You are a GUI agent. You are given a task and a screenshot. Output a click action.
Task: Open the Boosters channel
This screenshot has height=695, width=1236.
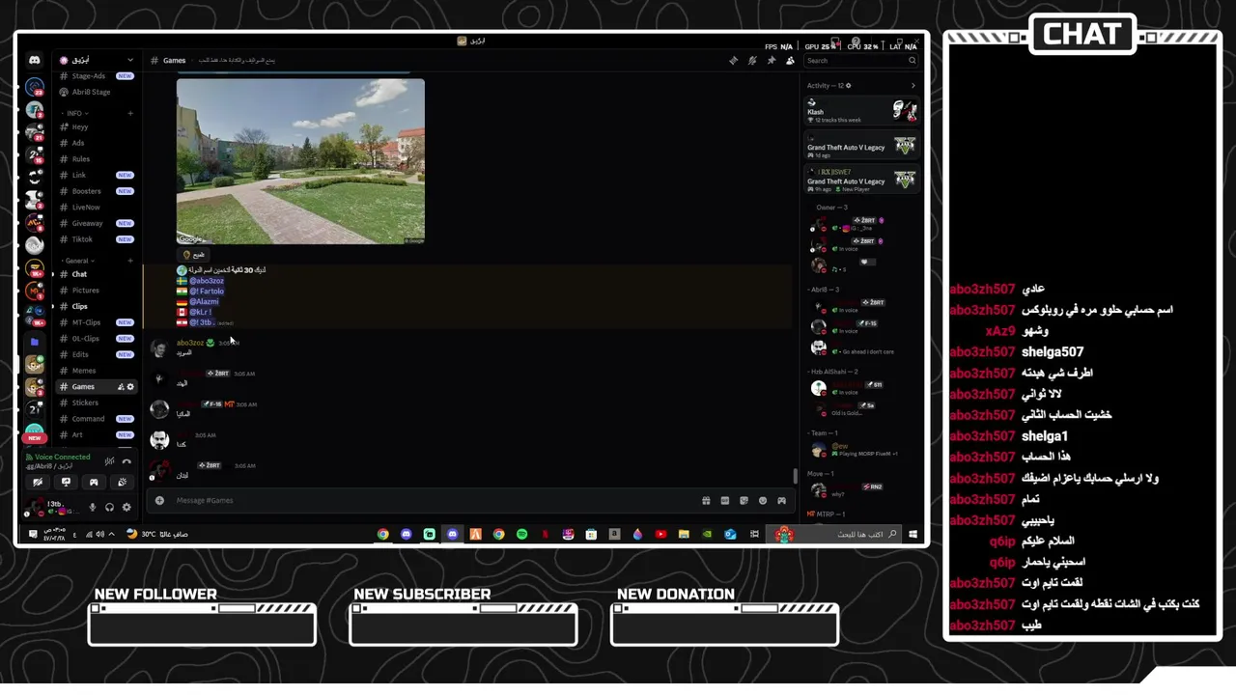(x=97, y=191)
